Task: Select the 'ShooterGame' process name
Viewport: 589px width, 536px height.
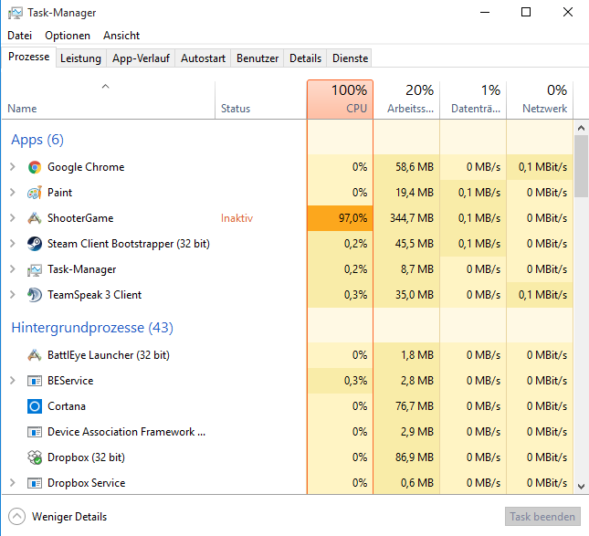Action: click(80, 218)
